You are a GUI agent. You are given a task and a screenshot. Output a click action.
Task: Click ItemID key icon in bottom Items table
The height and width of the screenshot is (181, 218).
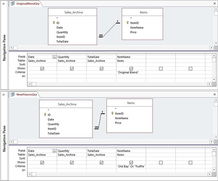[x=112, y=113]
